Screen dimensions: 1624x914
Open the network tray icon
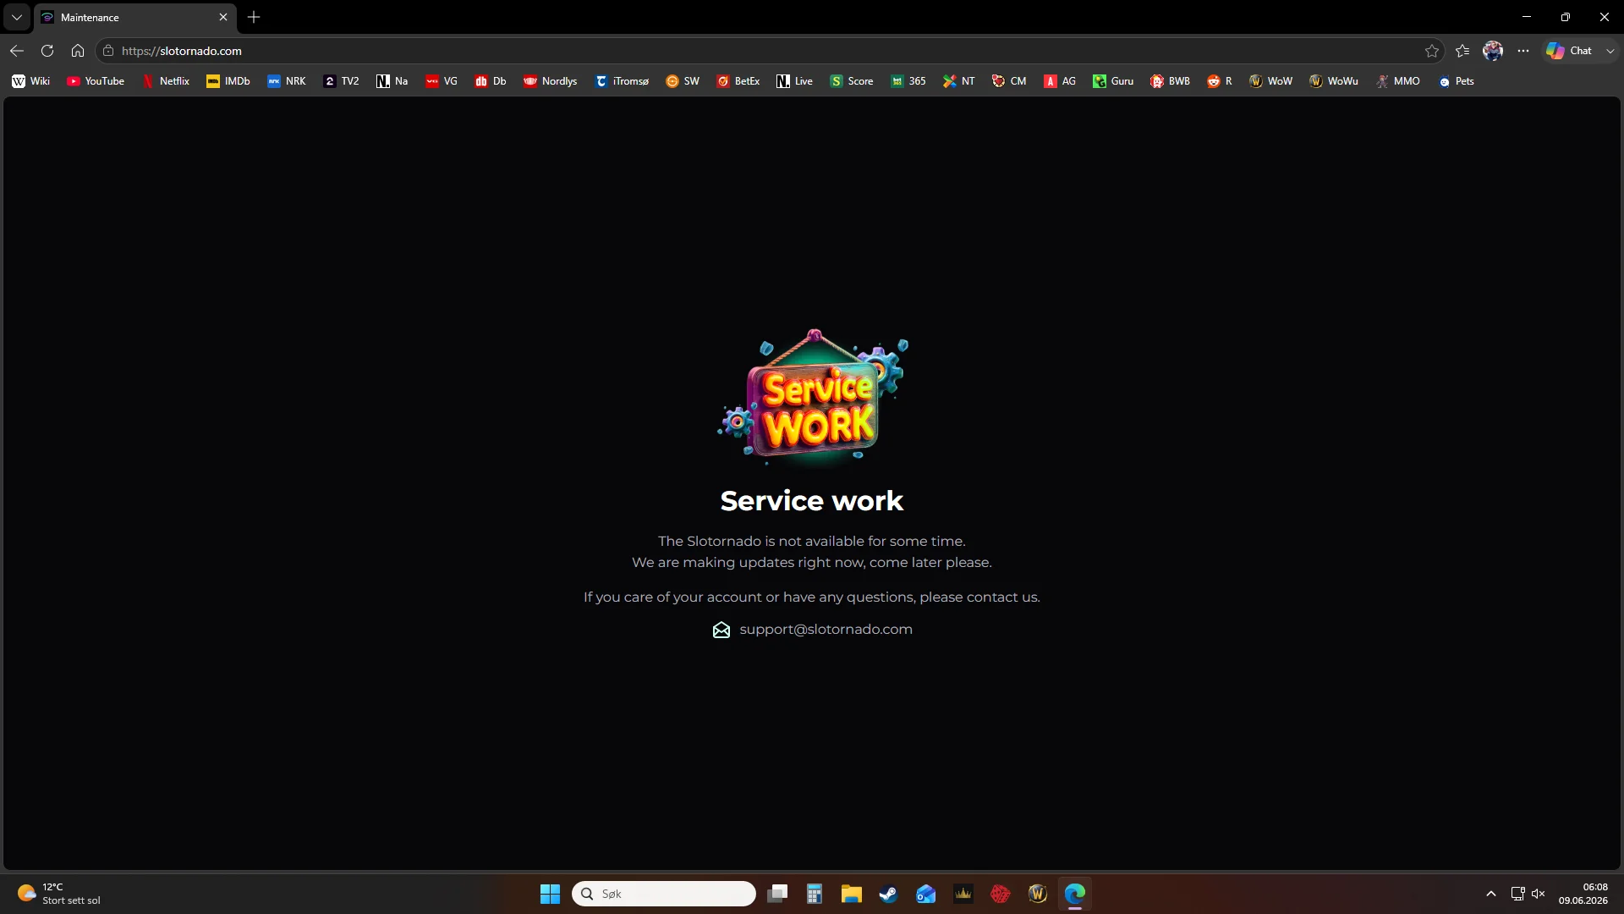click(1518, 894)
